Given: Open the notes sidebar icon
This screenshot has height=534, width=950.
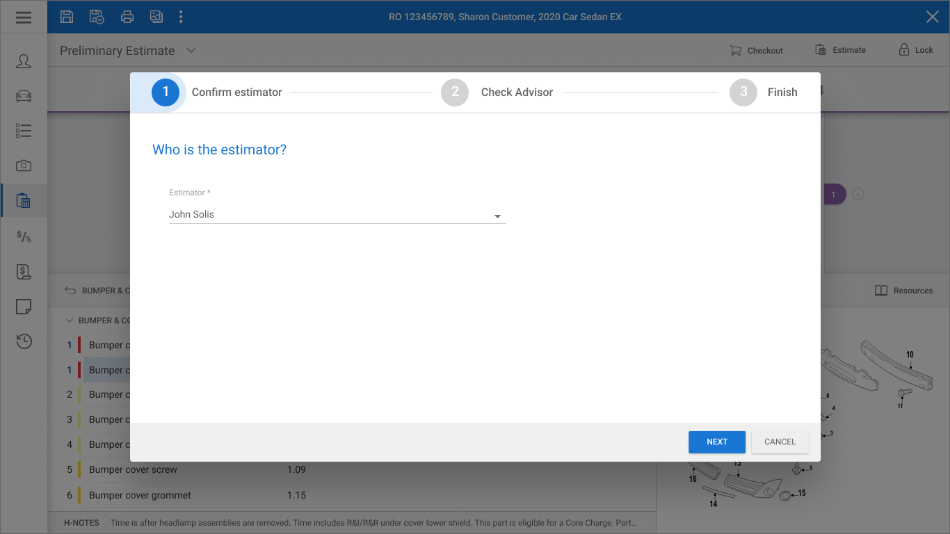Looking at the screenshot, I should pos(24,307).
